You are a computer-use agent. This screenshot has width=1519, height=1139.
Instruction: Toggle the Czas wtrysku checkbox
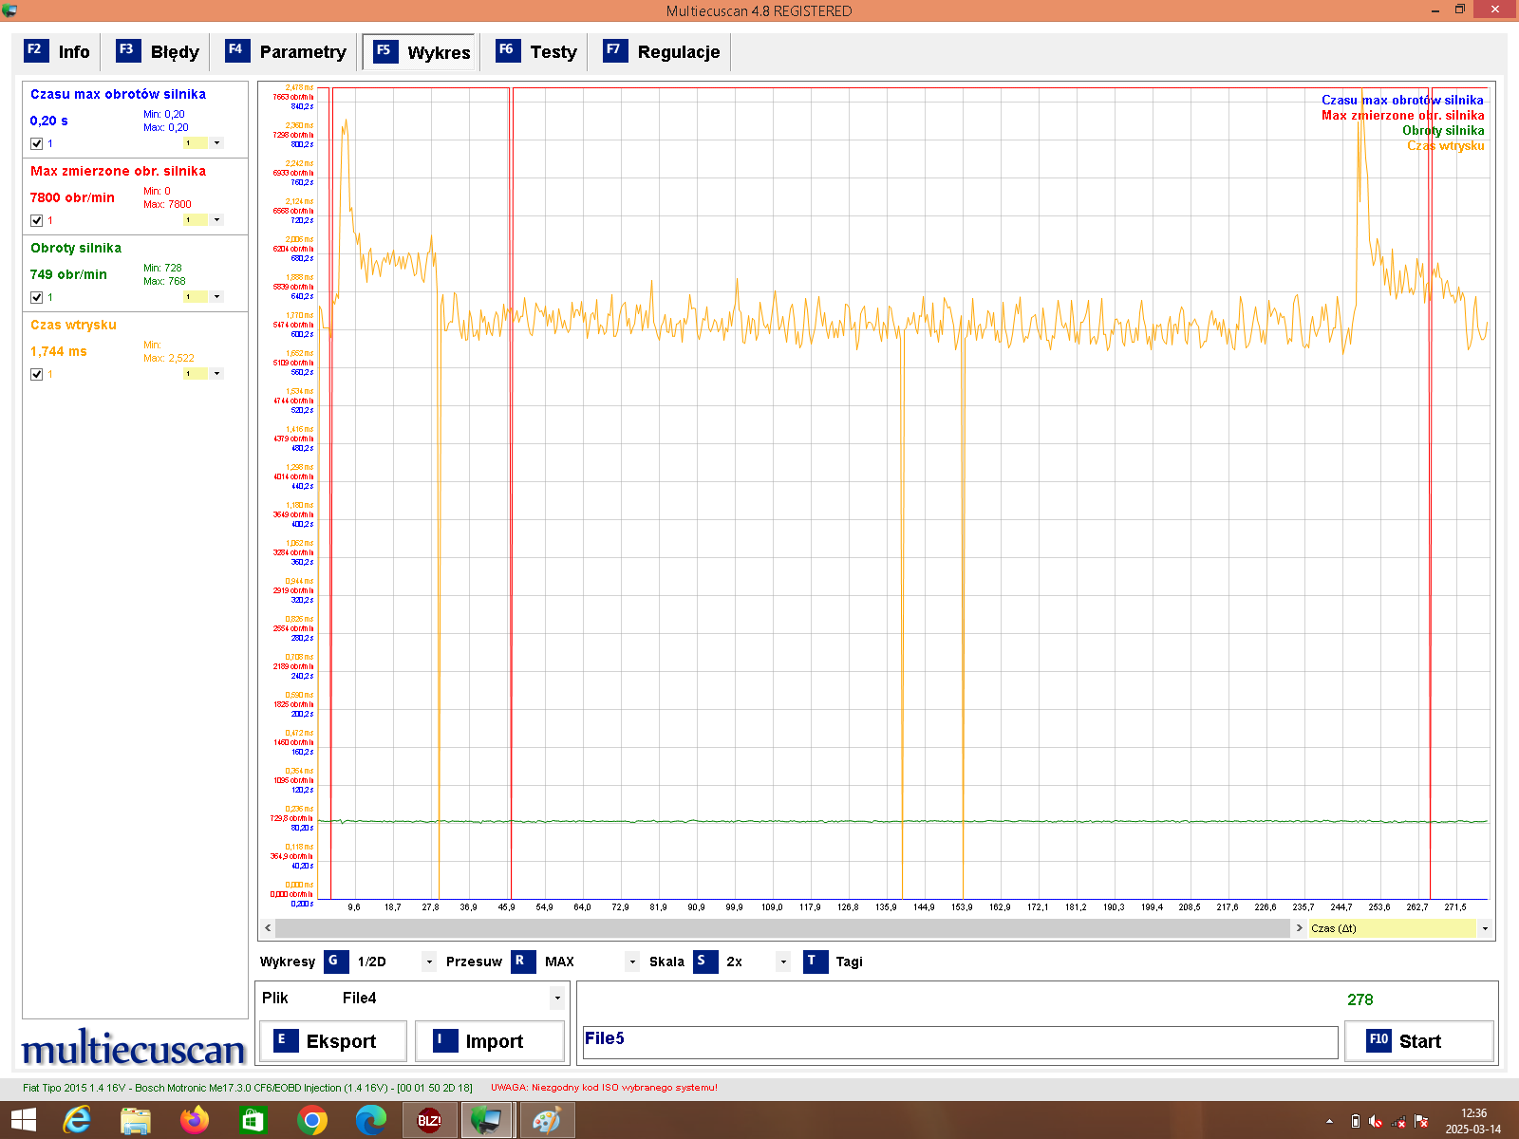pos(37,374)
